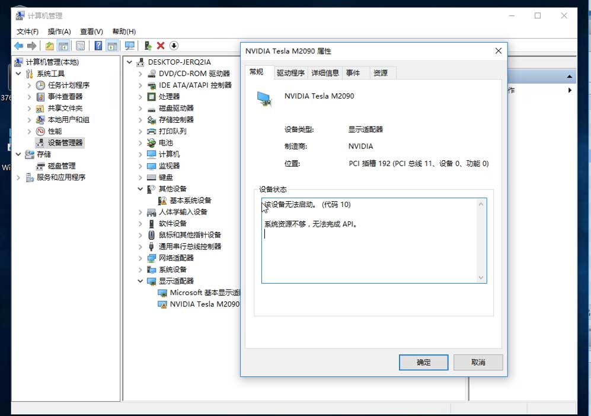The width and height of the screenshot is (591, 416).
Task: Open the 查看(V) menu
Action: (x=92, y=31)
